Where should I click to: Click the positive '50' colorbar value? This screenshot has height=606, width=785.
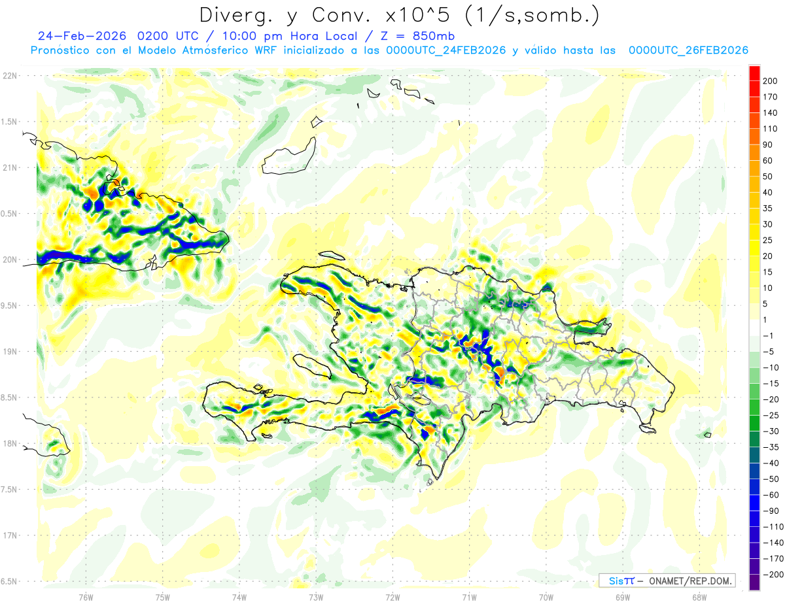[769, 177]
